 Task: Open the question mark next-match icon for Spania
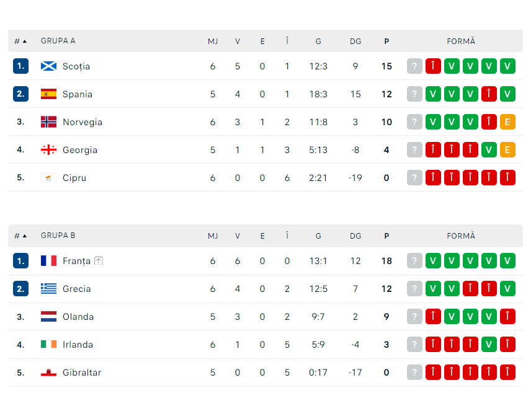point(414,94)
